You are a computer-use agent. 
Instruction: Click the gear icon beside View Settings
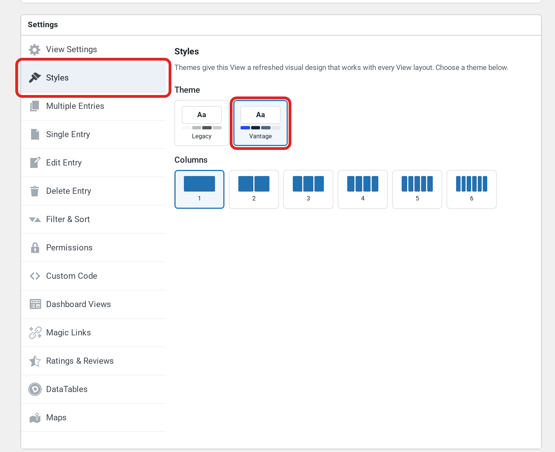pyautogui.click(x=35, y=49)
